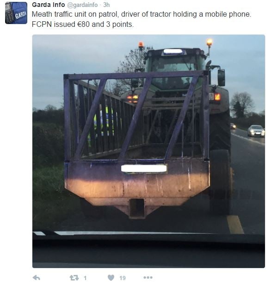Image resolution: width=271 pixels, height=287 pixels.
Task: Click the hi-vis jacket officer behind trailer
Action: [x=101, y=122]
